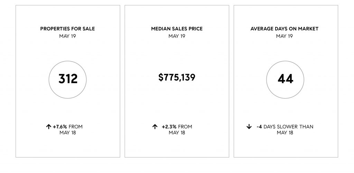Click the circled 44 number
The height and width of the screenshot is (173, 354).
pyautogui.click(x=285, y=80)
